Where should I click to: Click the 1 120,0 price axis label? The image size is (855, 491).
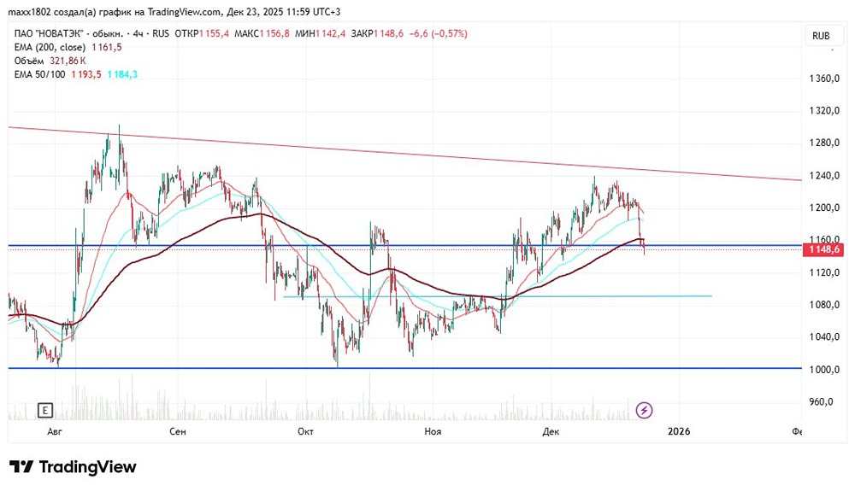(824, 272)
